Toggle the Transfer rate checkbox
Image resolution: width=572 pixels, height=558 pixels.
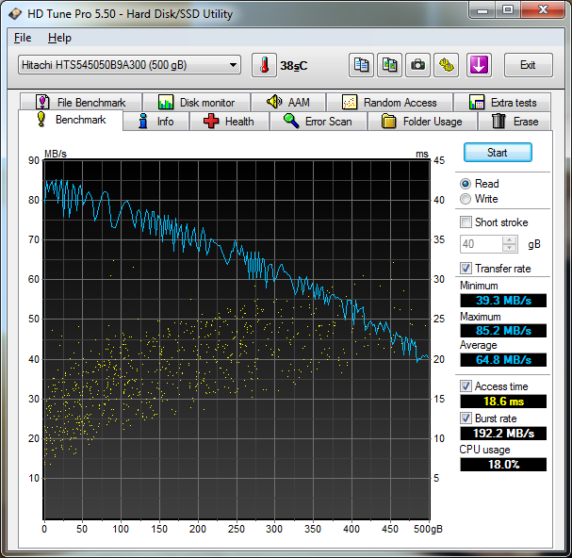tap(466, 269)
